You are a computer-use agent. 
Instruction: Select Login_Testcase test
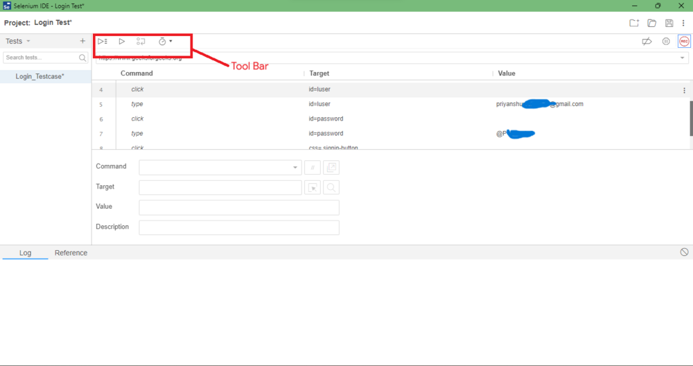40,76
